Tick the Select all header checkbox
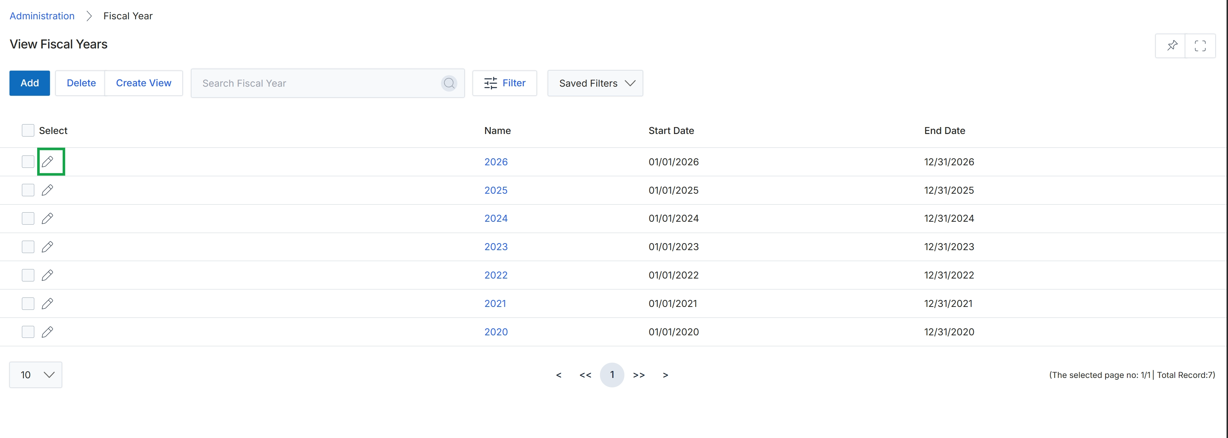Viewport: 1228px width, 438px height. [x=28, y=130]
